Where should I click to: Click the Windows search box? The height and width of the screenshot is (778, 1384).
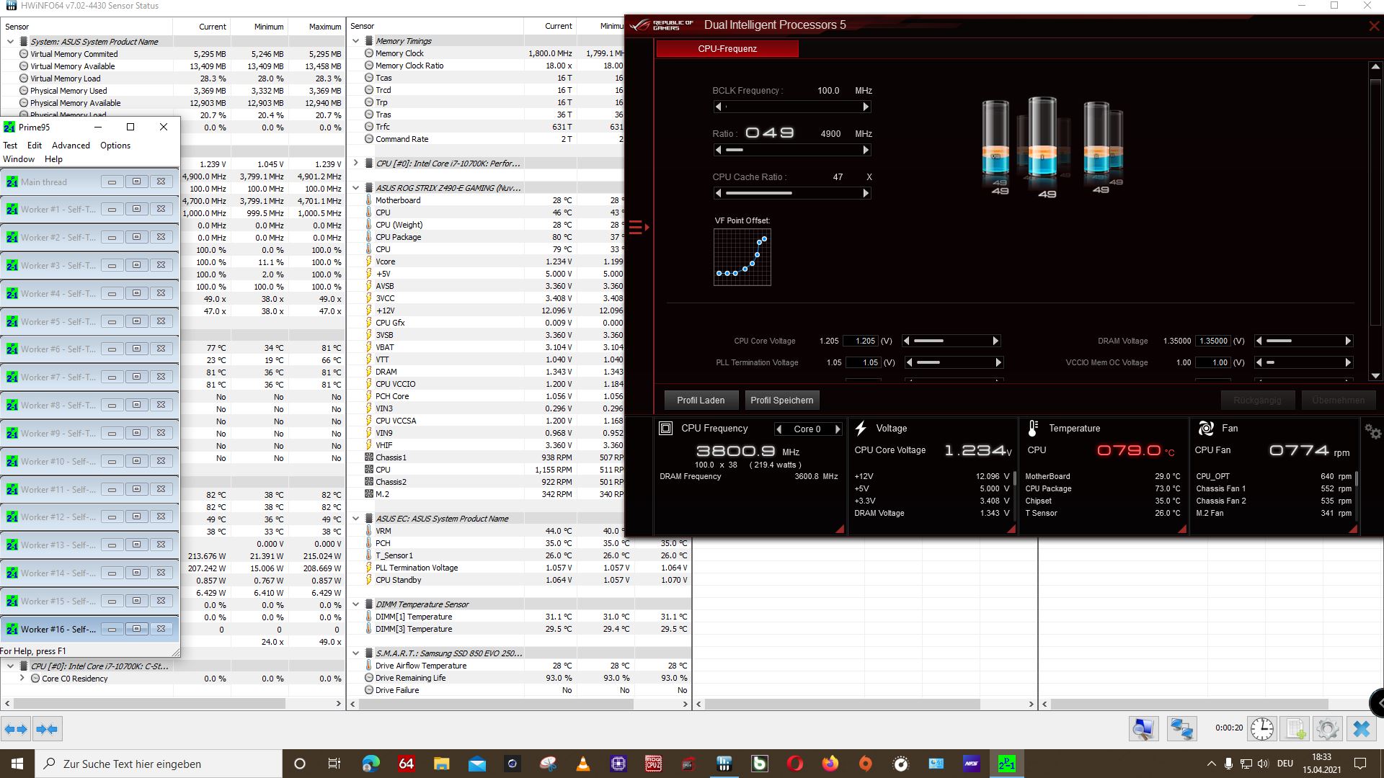pyautogui.click(x=160, y=764)
